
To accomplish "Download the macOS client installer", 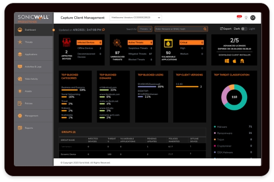I will pyautogui.click(x=235, y=61).
